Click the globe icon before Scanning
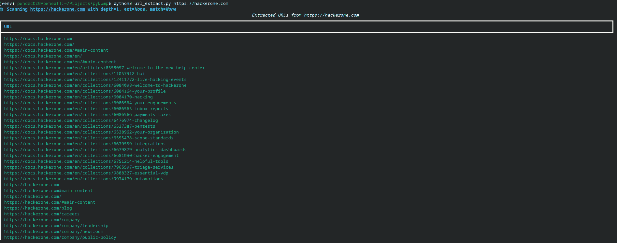Viewport: 617px width, 243px height. [x=2, y=9]
